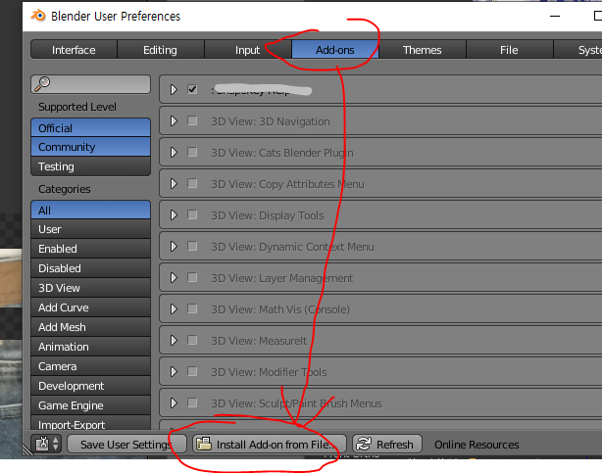Enable Dynamic Context Menu add-on checkbox
Image resolution: width=602 pixels, height=473 pixels.
pyautogui.click(x=192, y=246)
